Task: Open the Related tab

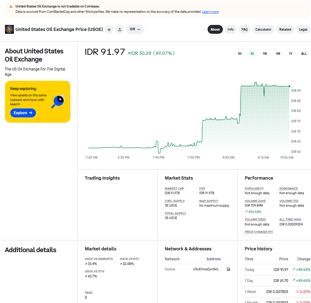Action: click(x=285, y=30)
